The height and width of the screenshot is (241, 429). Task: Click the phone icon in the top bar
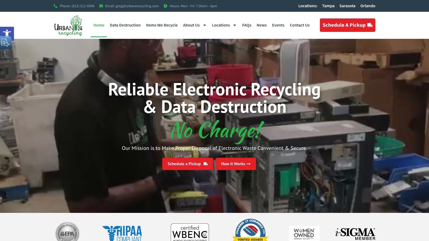pyautogui.click(x=56, y=6)
